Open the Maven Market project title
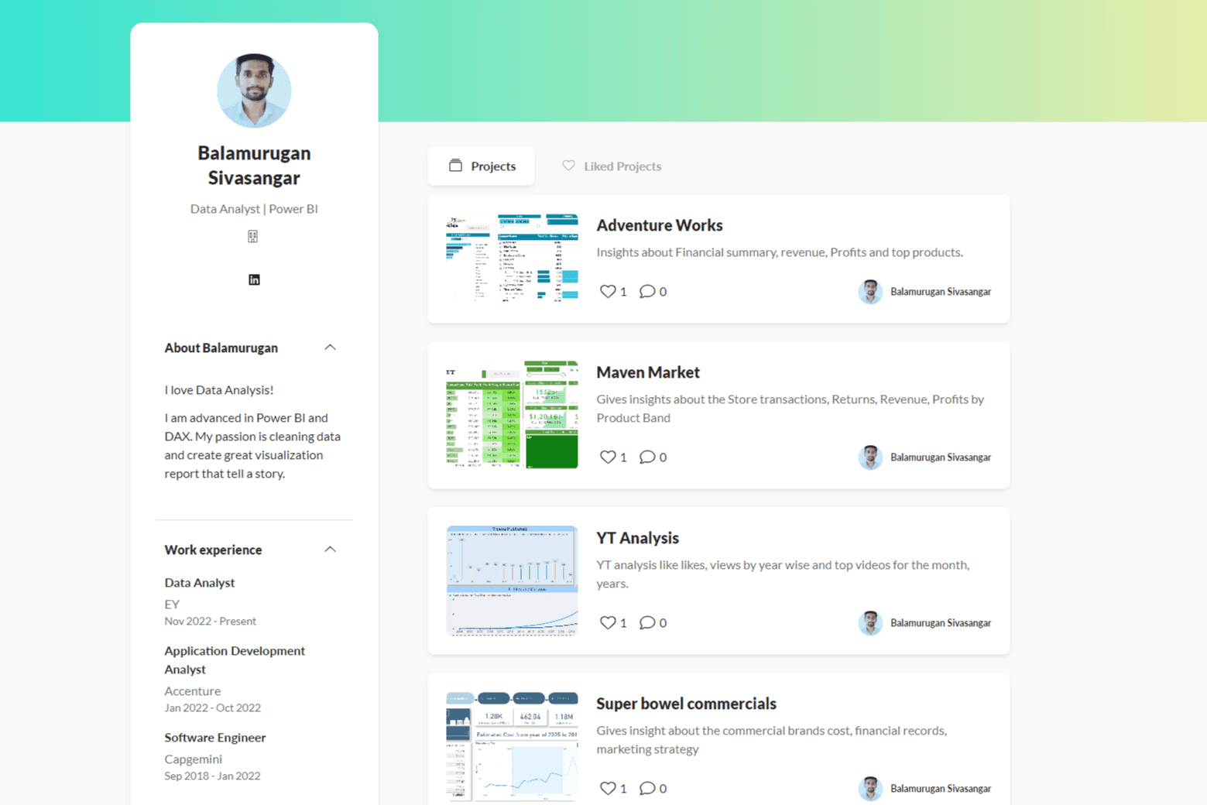 [x=648, y=372]
